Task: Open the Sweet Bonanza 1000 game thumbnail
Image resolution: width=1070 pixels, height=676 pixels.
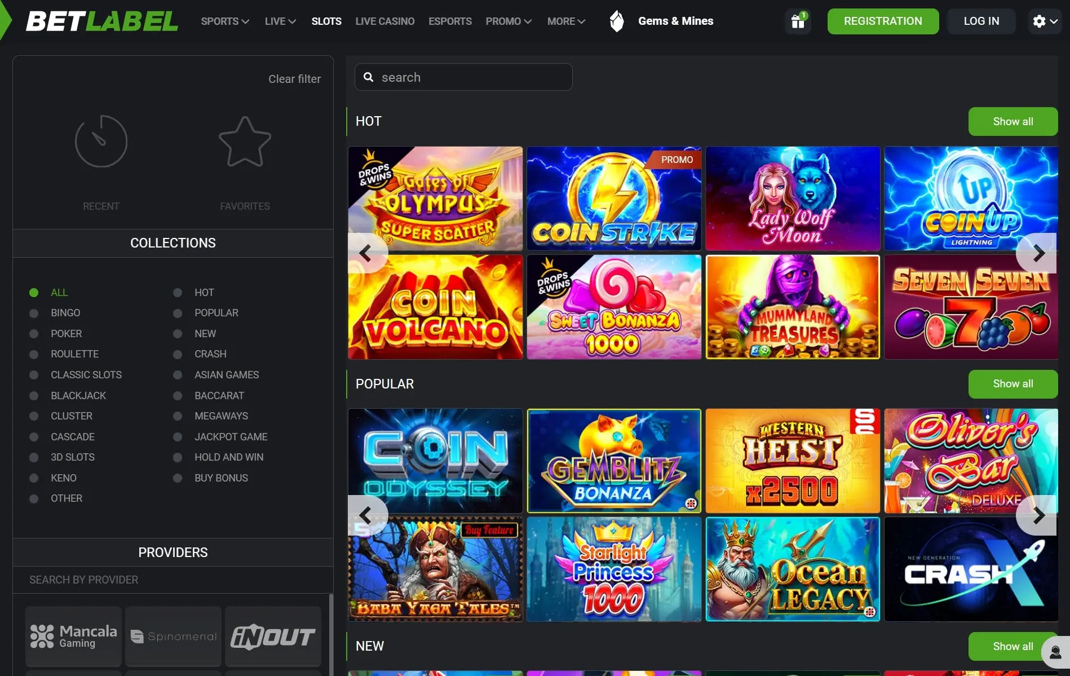Action: coord(614,307)
